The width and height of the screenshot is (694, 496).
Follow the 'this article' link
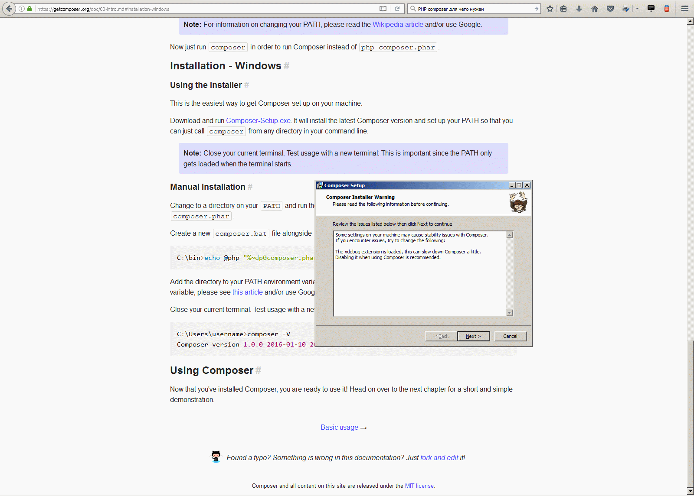[248, 292]
